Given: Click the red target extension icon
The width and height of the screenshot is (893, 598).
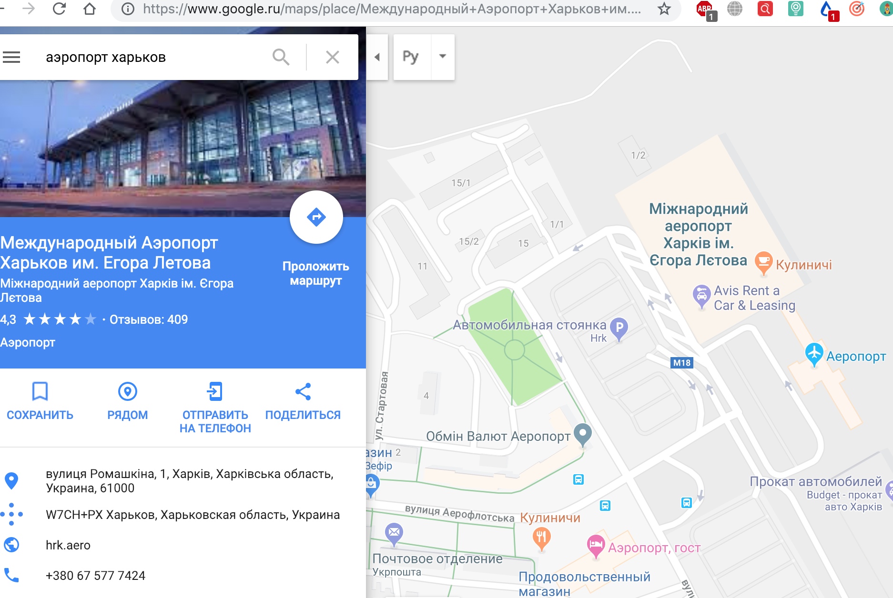Looking at the screenshot, I should pos(857,9).
